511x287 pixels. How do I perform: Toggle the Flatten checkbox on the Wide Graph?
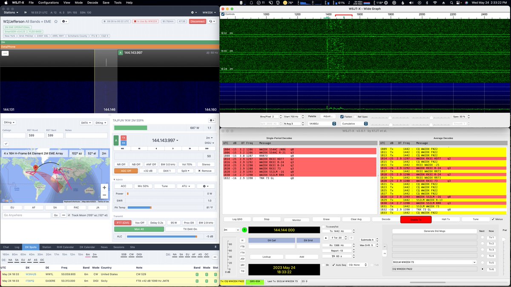click(x=342, y=116)
